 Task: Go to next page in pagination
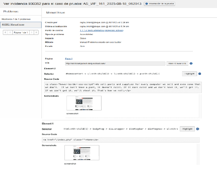pyautogui.click(x=32, y=32)
